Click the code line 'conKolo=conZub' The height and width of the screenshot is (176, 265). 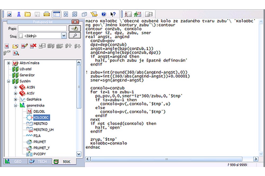coord(108,88)
